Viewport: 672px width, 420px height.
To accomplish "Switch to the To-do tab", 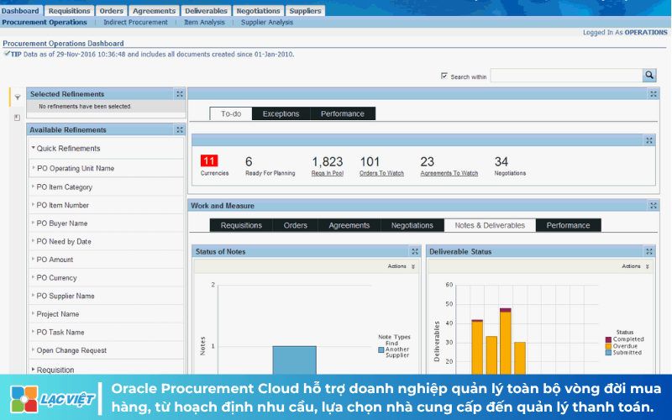I will tap(231, 113).
